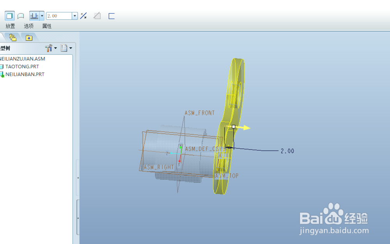Expand the tree settings dropdown arrow
The height and width of the screenshot is (244, 390).
pos(55,48)
